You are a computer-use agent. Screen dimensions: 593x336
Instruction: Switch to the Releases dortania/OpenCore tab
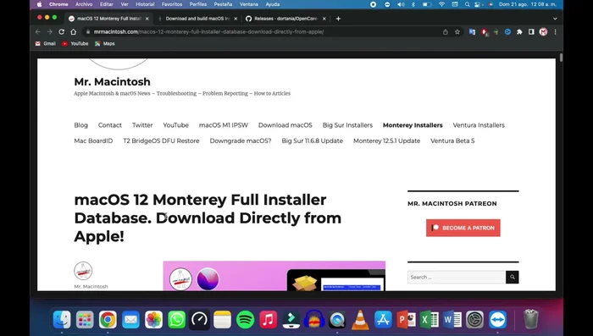[x=286, y=19]
